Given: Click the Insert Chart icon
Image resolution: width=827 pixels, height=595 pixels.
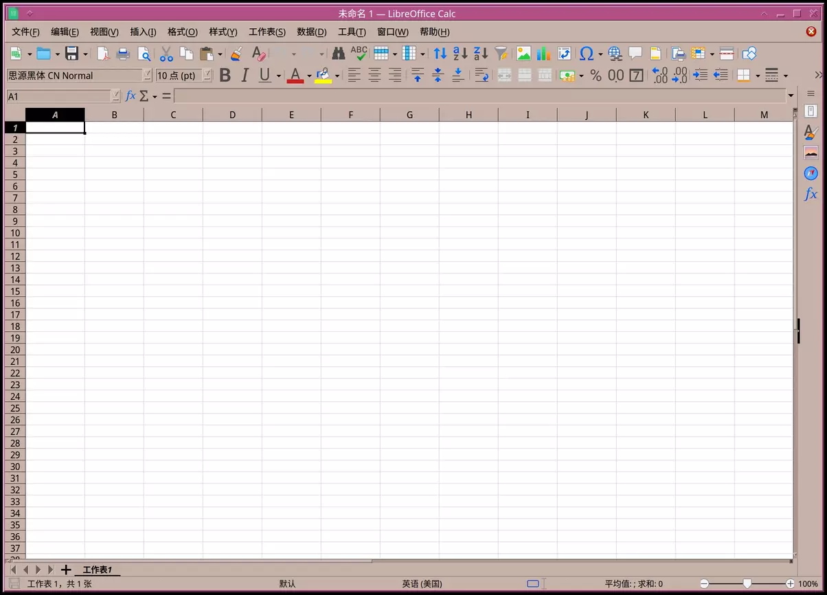Looking at the screenshot, I should coord(544,54).
